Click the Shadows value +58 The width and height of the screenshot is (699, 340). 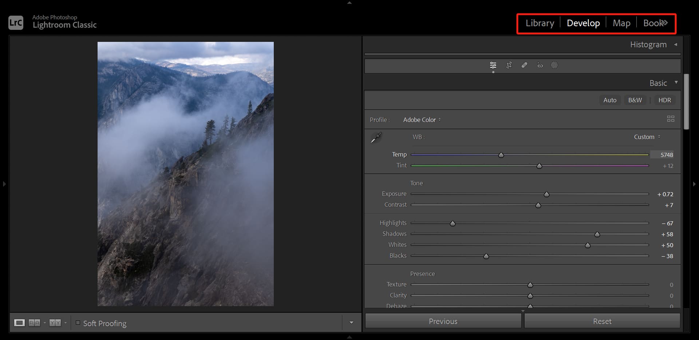667,234
